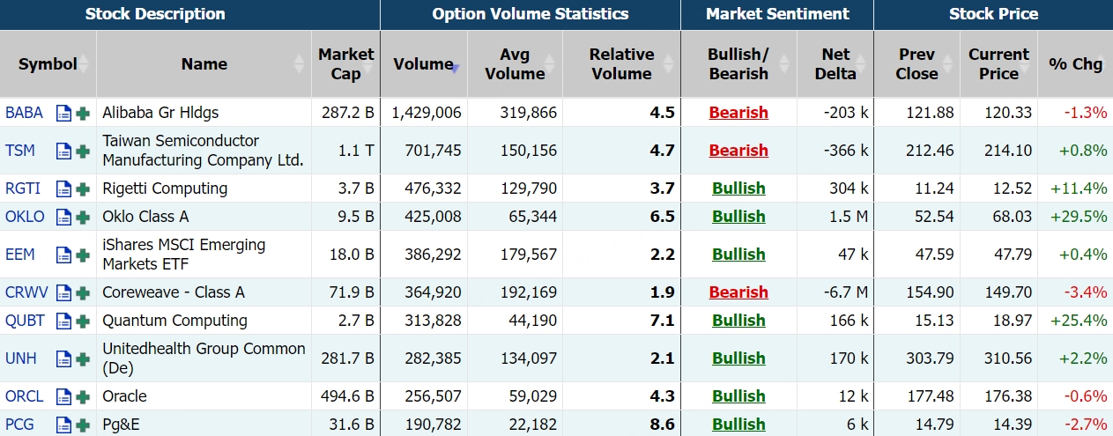Click the +29.5% change value
This screenshot has width=1113, height=436.
coord(1079,217)
